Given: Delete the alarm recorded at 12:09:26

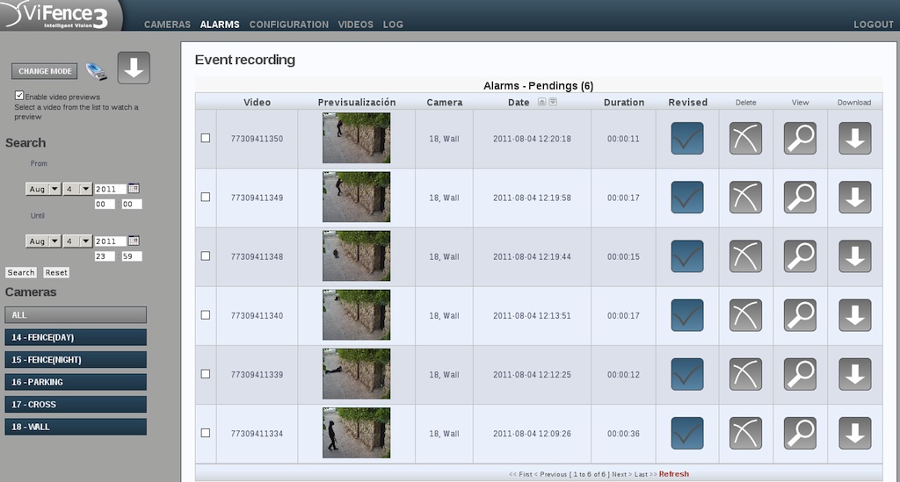Looking at the screenshot, I should pyautogui.click(x=745, y=433).
